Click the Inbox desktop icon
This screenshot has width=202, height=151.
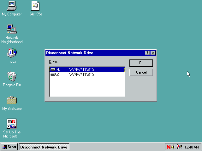point(12,53)
